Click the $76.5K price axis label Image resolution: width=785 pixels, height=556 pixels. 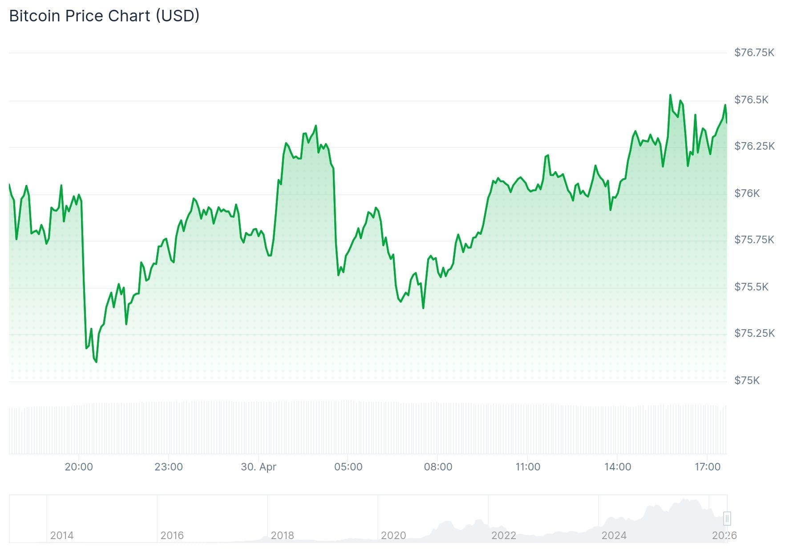point(751,100)
